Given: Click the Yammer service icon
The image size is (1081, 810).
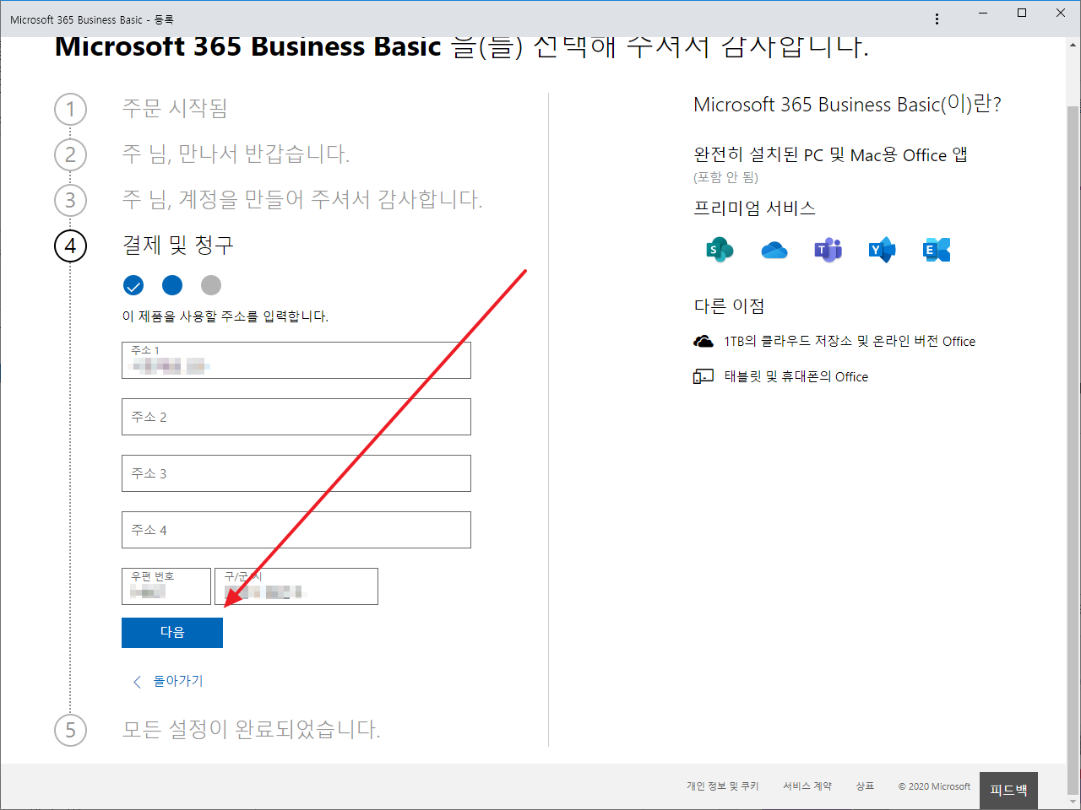Looking at the screenshot, I should (x=882, y=250).
